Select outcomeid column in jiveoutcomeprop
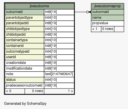Viewport: 128px width, 109px height. (x=107, y=12)
